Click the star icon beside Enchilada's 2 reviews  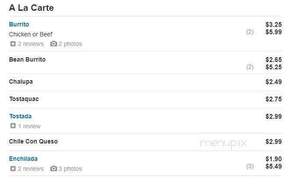[x=13, y=169]
